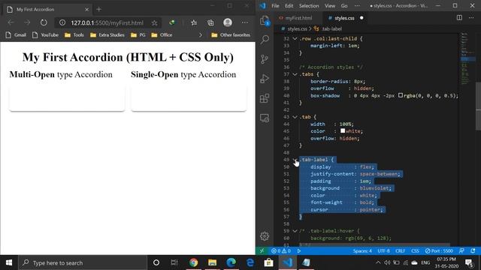The width and height of the screenshot is (481, 270).
Task: Open browser Settings and more menu
Action: pyautogui.click(x=244, y=22)
